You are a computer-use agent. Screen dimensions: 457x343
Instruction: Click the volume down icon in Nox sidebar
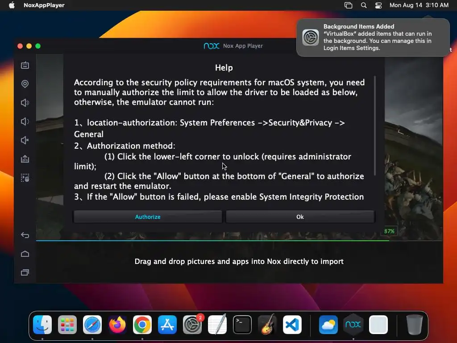[x=25, y=121]
